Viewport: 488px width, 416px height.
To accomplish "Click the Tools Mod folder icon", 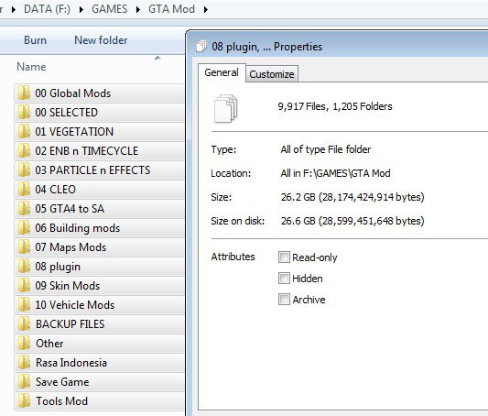I will coord(24,401).
